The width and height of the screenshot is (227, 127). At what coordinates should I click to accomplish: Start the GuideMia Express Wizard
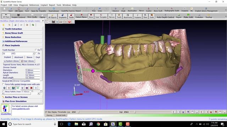tap(71, 10)
